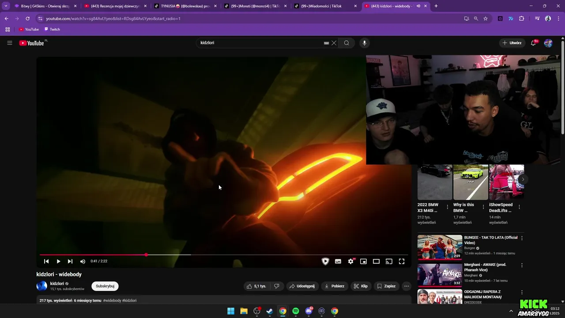Open the YouTube hamburger guide menu
565x318 pixels.
click(10, 43)
